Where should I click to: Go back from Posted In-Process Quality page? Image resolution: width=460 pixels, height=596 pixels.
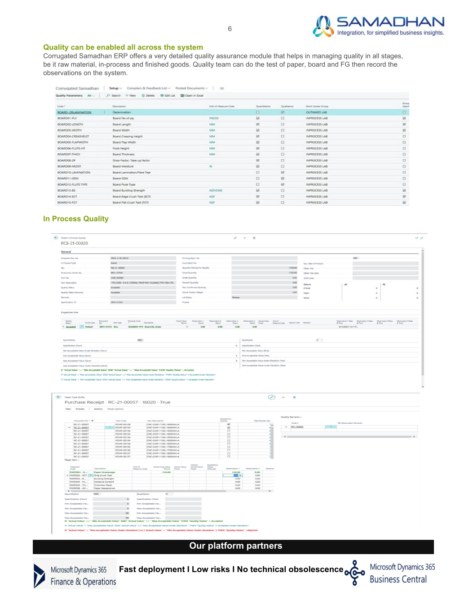56,238
